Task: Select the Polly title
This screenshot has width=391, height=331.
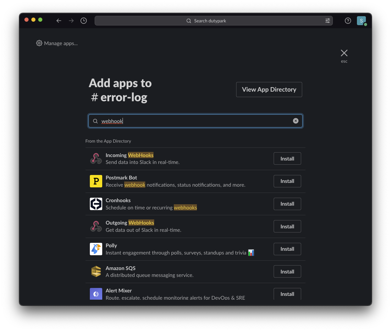Action: point(111,245)
